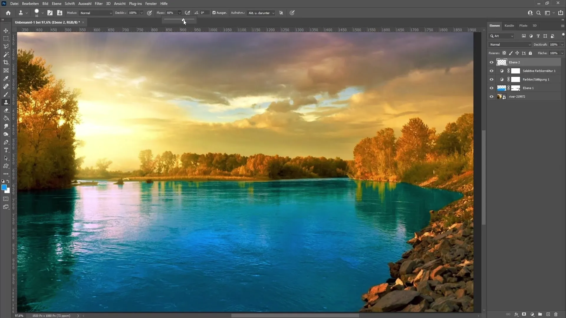Open the Ebene menu
This screenshot has height=318, width=566.
click(56, 4)
